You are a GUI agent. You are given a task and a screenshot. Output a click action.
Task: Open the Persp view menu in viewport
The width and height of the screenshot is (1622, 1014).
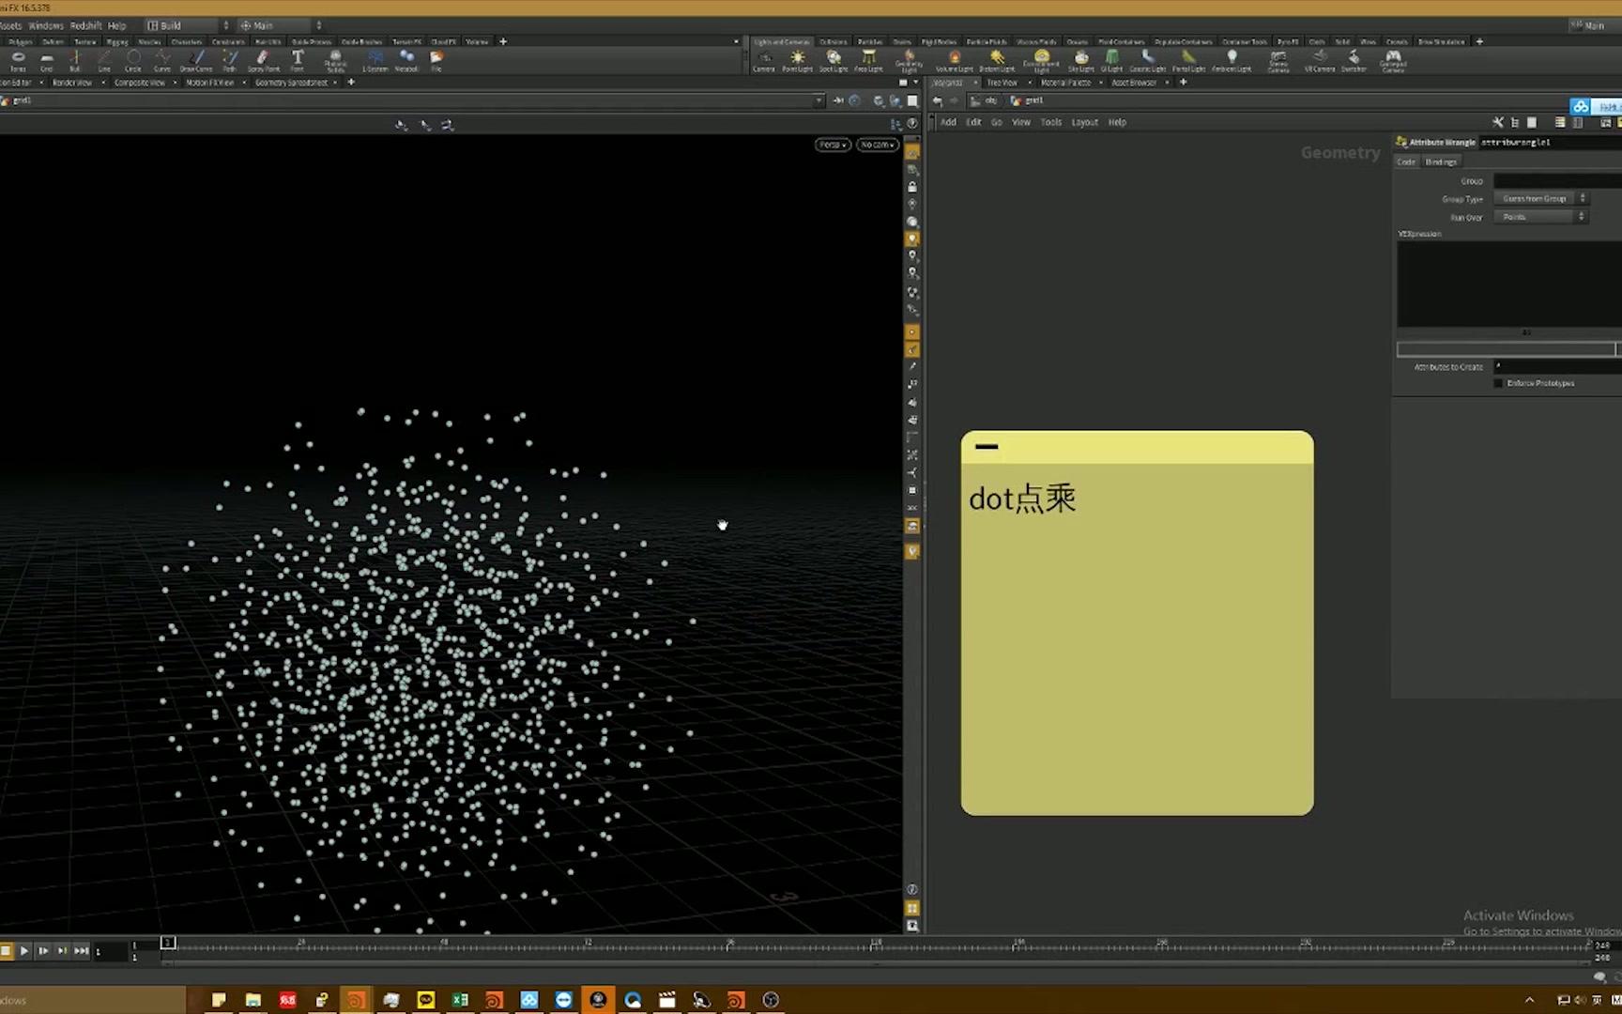pyautogui.click(x=831, y=144)
